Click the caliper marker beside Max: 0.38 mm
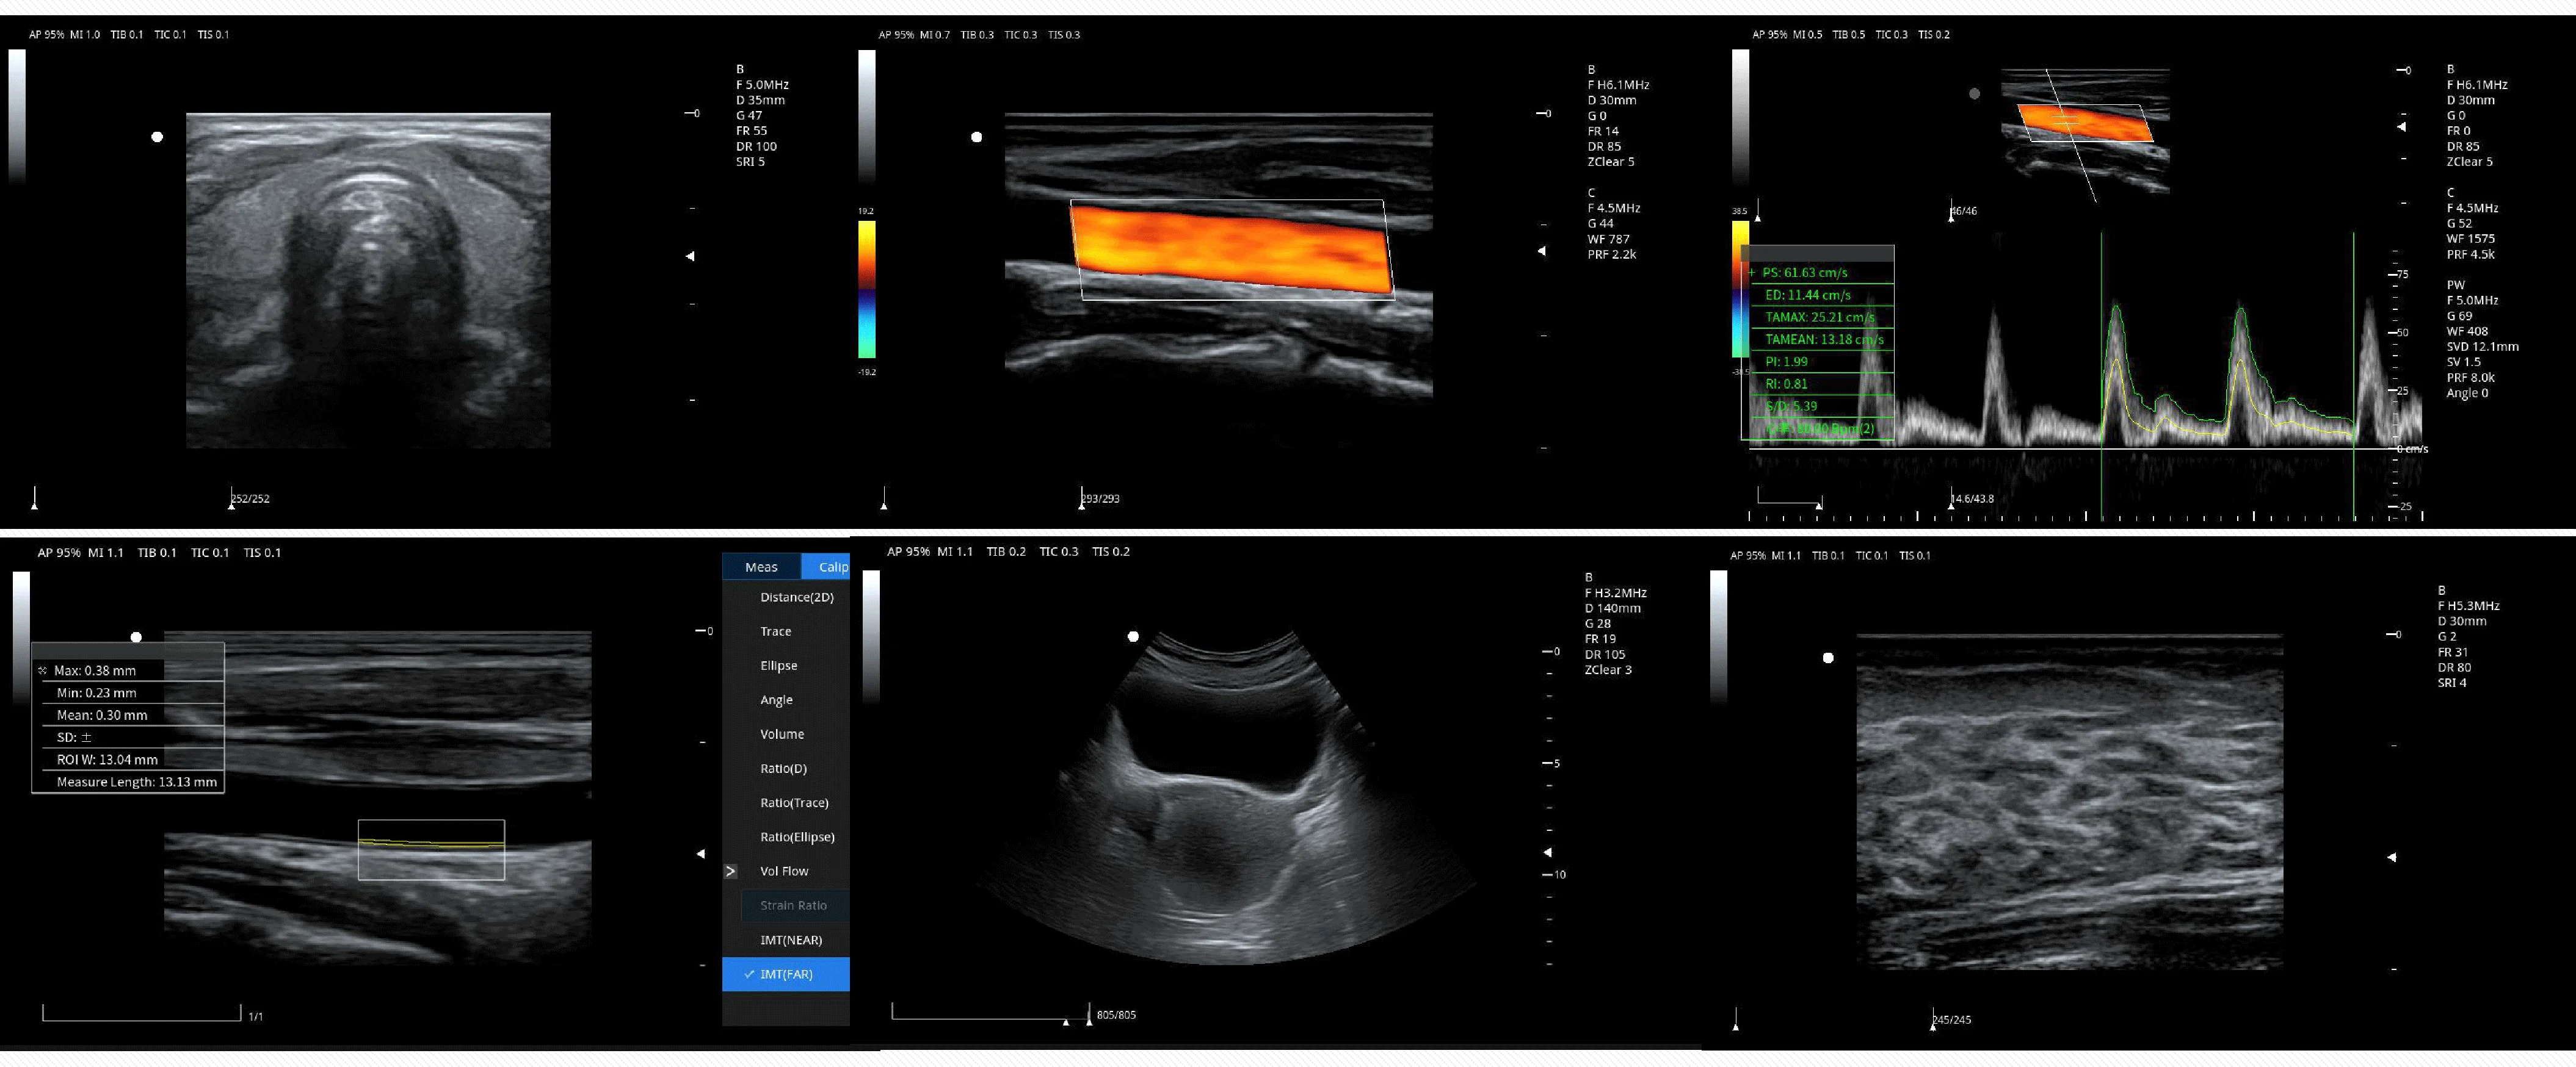 click(x=43, y=671)
